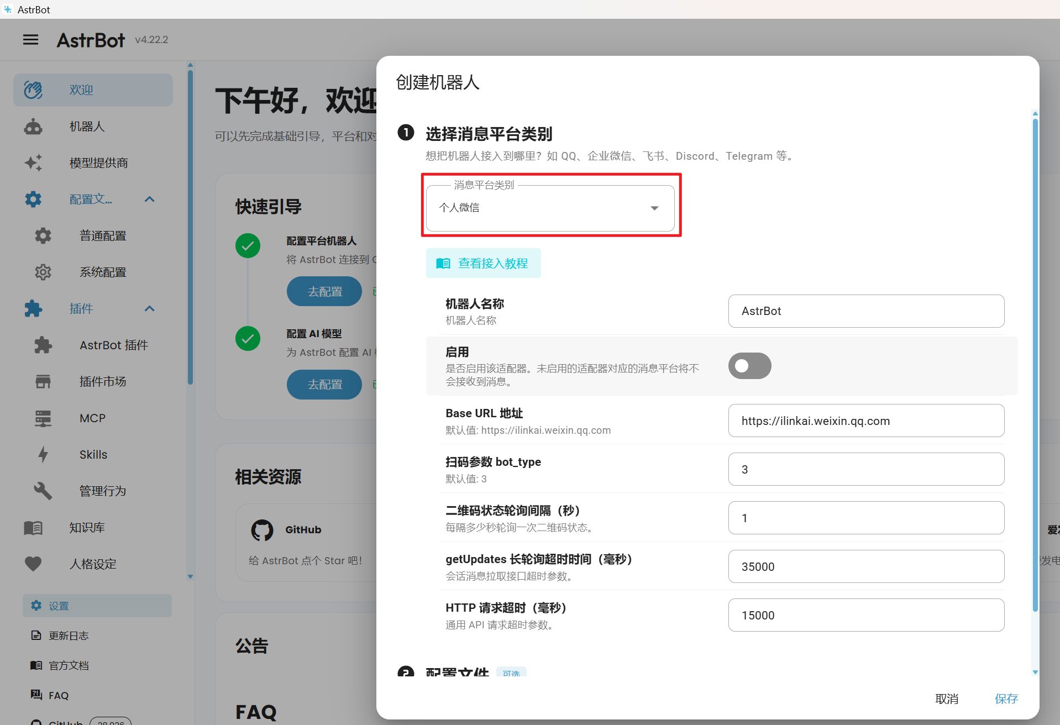Click the 扫码参数 bot_type input field

click(x=866, y=469)
